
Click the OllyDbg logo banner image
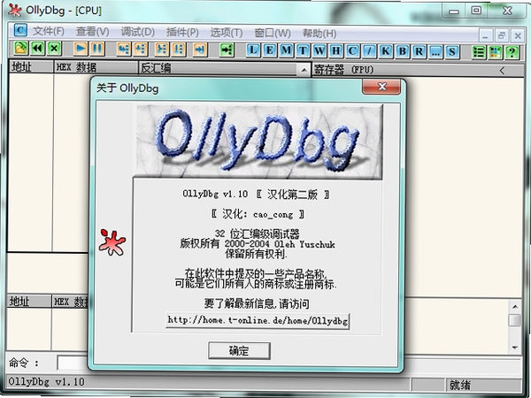point(259,141)
